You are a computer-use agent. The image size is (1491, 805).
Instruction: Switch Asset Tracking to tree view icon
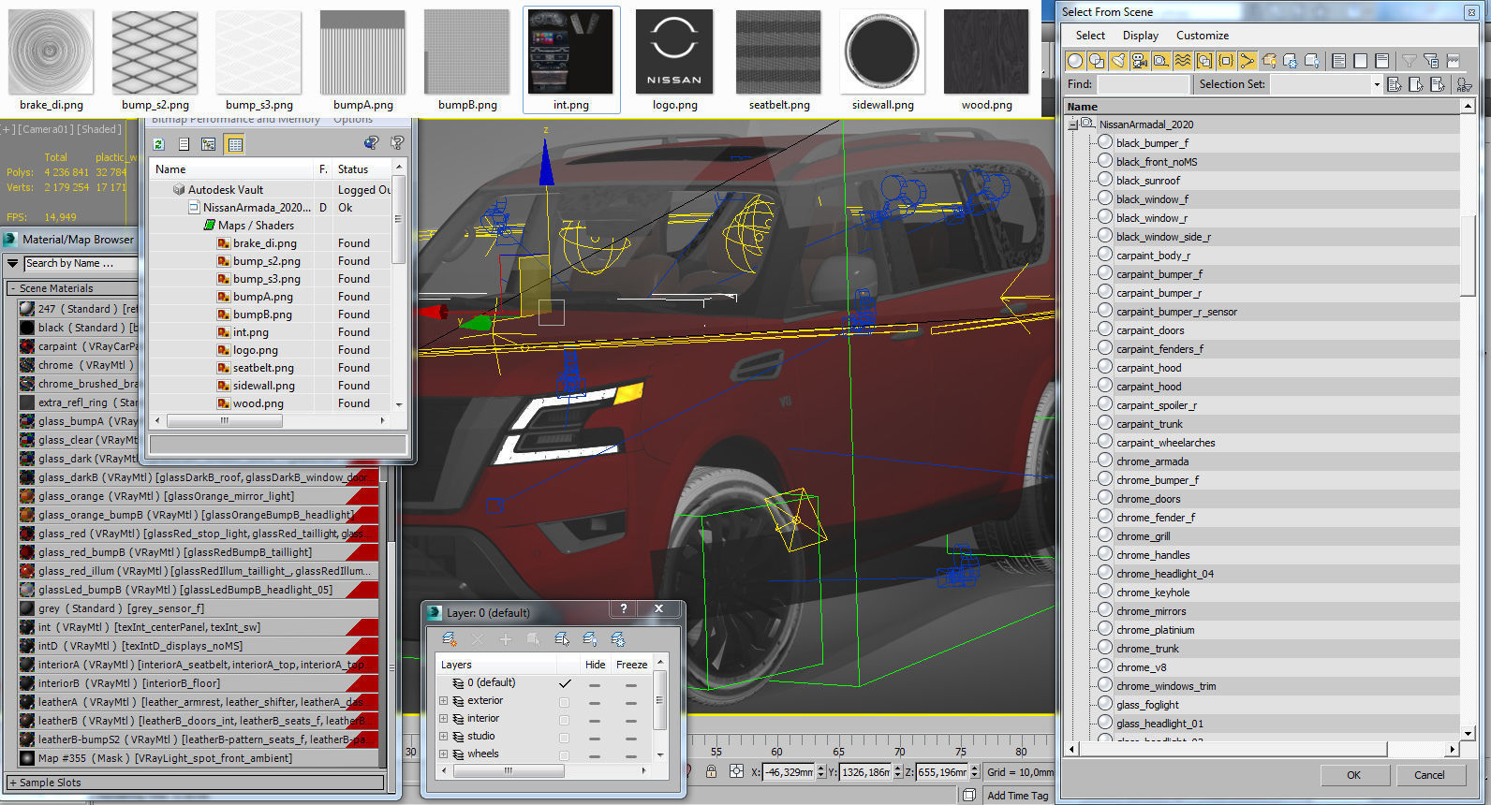209,144
